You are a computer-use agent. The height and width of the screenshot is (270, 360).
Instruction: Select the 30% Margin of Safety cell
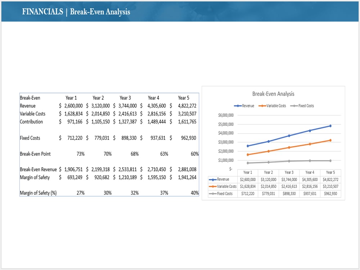[x=108, y=193]
